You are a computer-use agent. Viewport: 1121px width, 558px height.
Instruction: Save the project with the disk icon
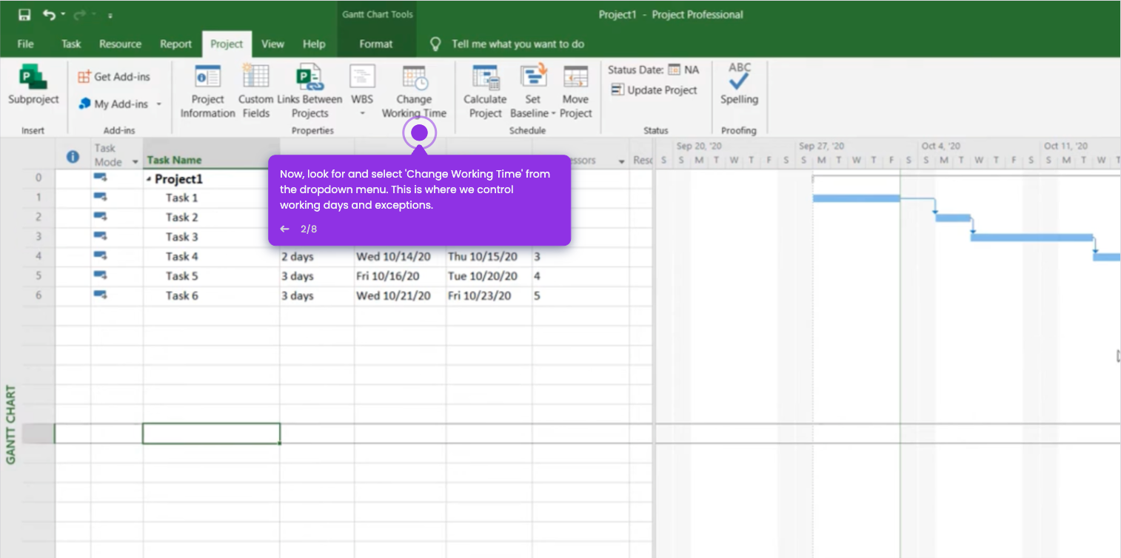[24, 15]
